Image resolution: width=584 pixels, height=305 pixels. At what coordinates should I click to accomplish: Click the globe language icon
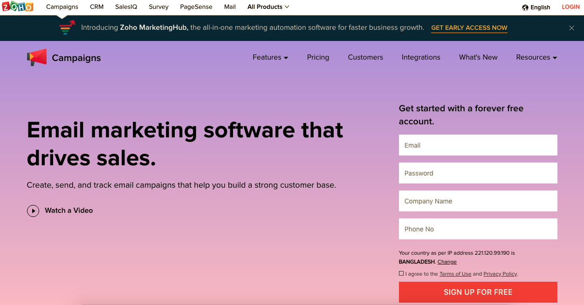tap(525, 7)
